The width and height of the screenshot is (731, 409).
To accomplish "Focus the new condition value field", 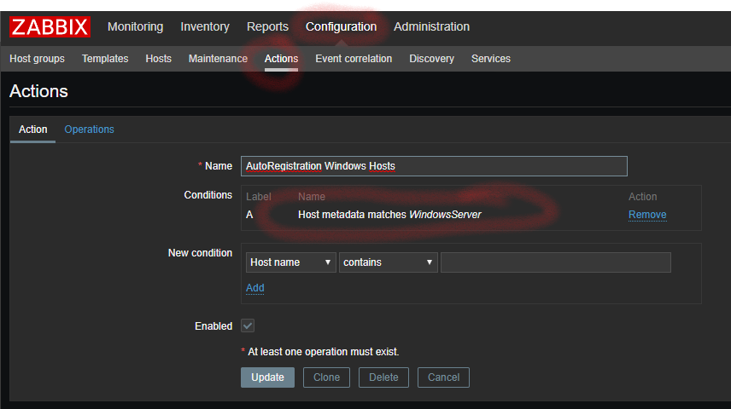I will click(x=556, y=262).
